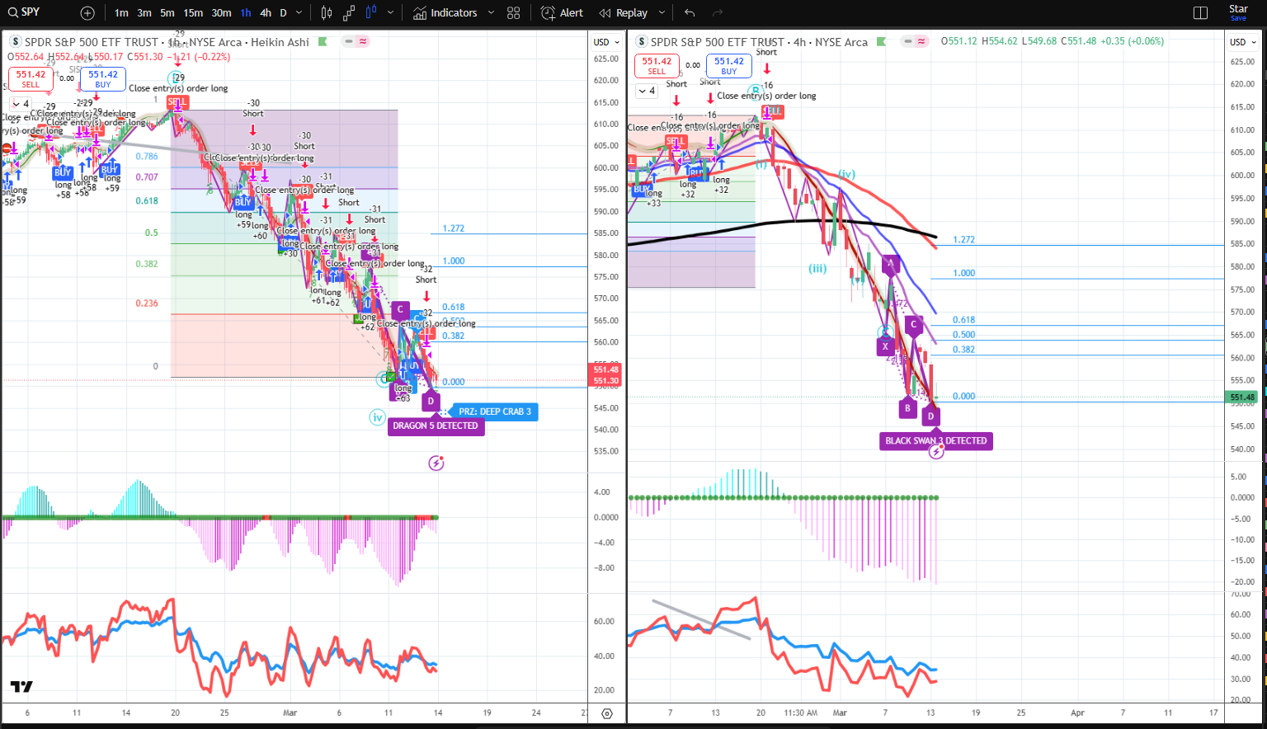This screenshot has height=729, width=1267.
Task: Create an Alert
Action: tap(562, 13)
